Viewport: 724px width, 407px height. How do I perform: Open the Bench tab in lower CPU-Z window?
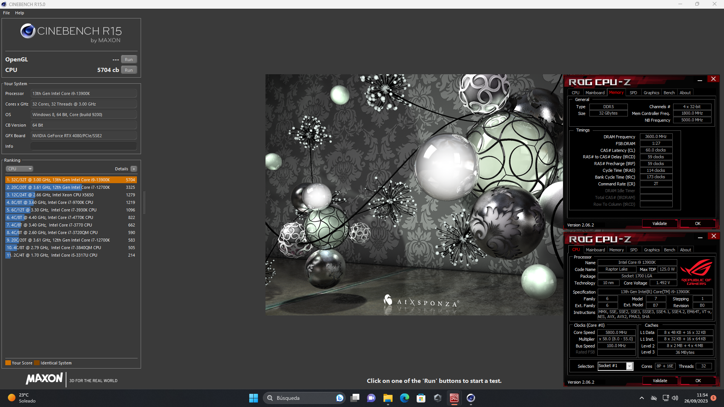(670, 250)
